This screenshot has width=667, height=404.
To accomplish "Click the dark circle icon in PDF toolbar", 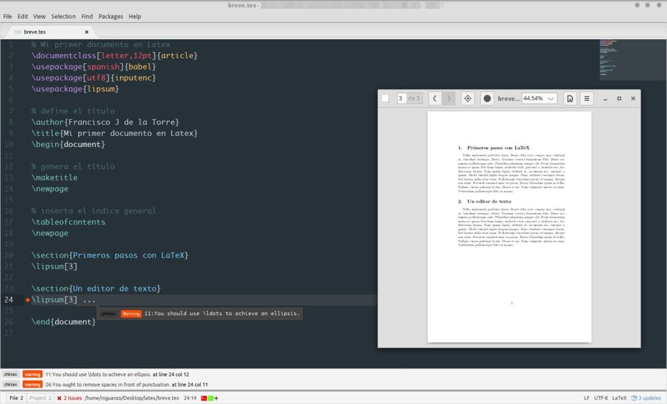I will pyautogui.click(x=487, y=98).
